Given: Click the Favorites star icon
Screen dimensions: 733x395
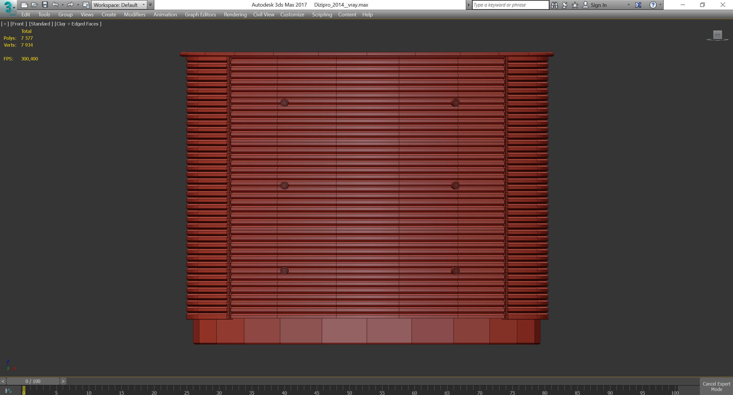Looking at the screenshot, I should [x=575, y=5].
